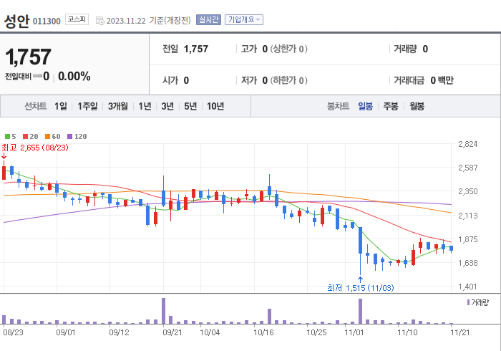
Task: Click the purple 120-day moving average swatch
Action: tap(69, 137)
